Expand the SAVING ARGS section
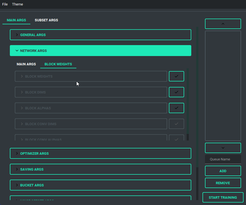246x205 pixels. click(x=100, y=169)
